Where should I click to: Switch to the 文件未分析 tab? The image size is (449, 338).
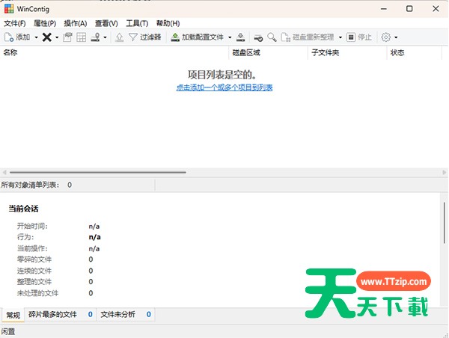coord(126,315)
